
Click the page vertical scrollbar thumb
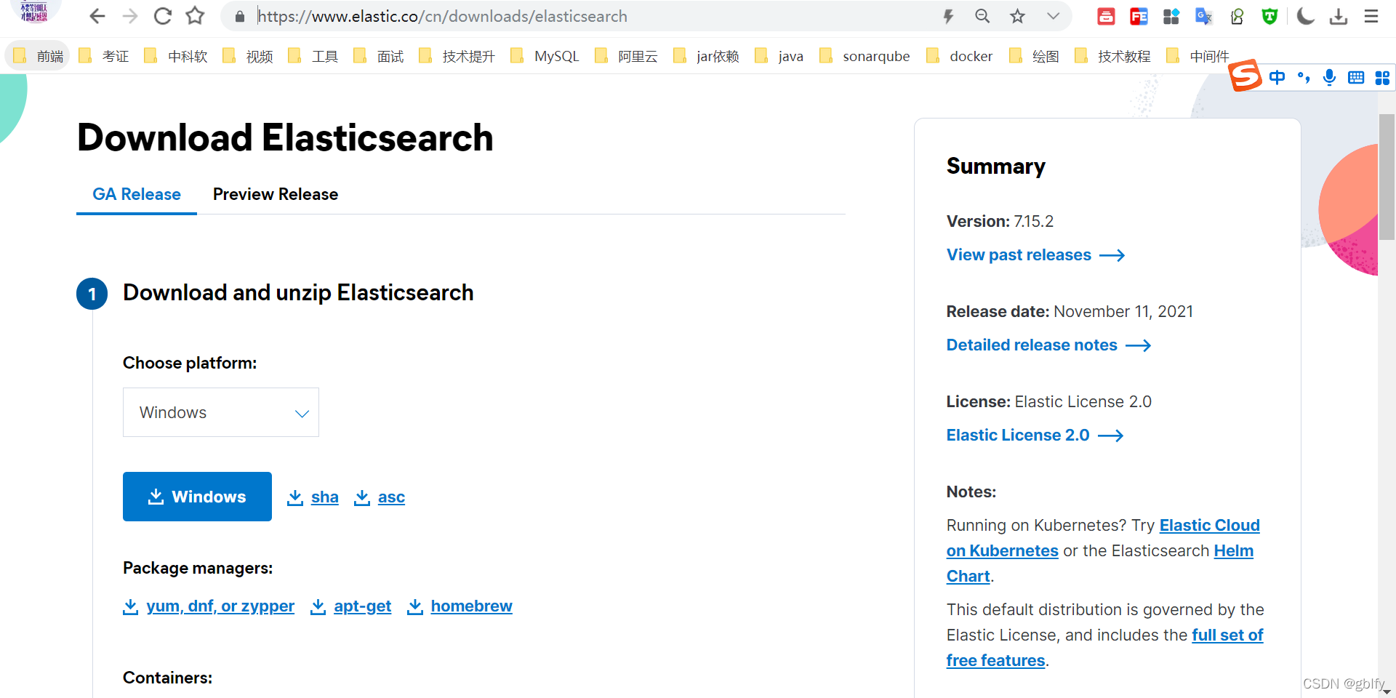click(1387, 177)
